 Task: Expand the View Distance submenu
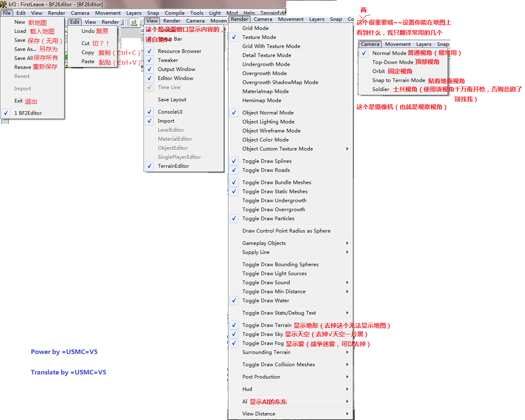290,414
